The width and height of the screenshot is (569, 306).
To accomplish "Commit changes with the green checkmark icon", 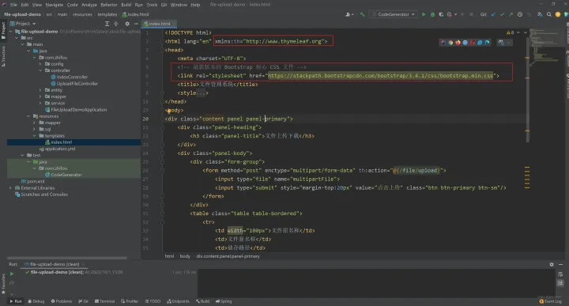I will [x=502, y=14].
